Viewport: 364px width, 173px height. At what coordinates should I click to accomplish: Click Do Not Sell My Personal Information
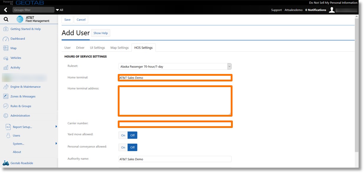(333, 3)
